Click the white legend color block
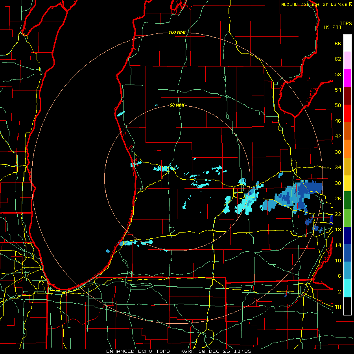Screen dimensions: 354x354 (x=347, y=43)
